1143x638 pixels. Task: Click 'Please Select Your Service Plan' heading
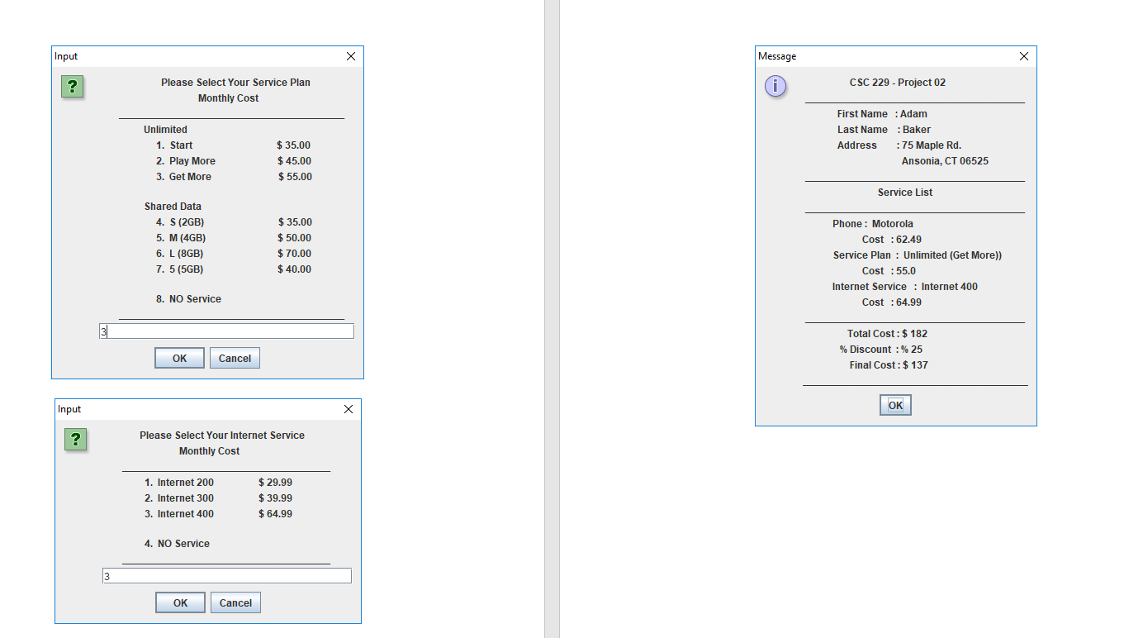point(235,83)
